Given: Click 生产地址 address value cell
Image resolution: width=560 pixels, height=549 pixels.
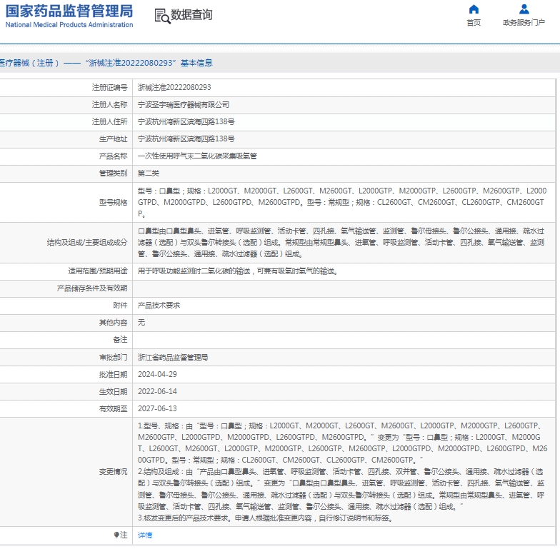Looking at the screenshot, I should (x=344, y=138).
